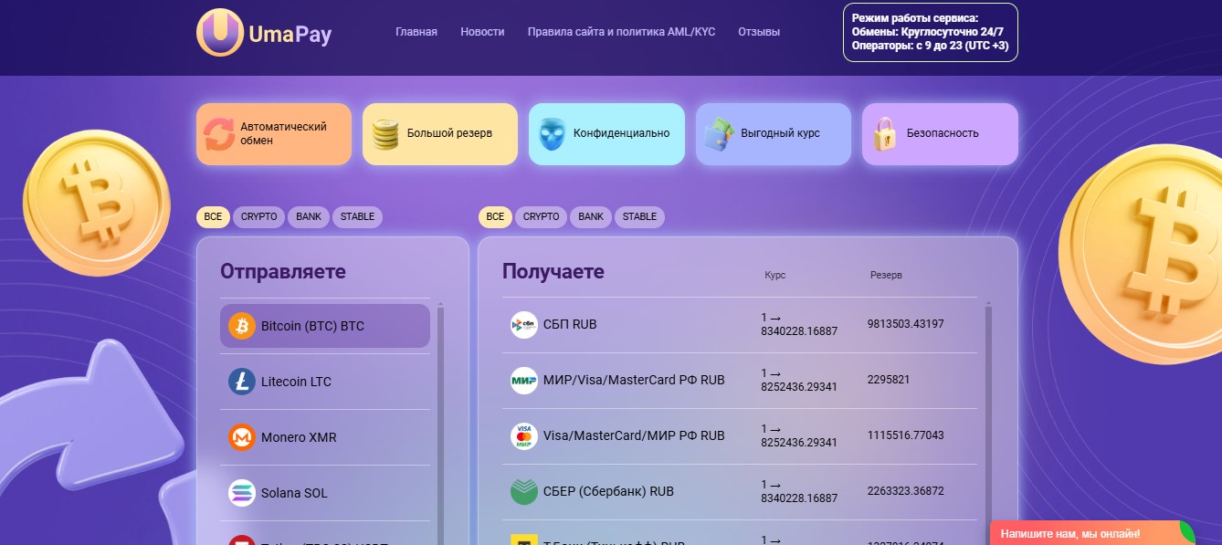The width and height of the screenshot is (1222, 545).
Task: Click the Курс column header
Action: [774, 275]
